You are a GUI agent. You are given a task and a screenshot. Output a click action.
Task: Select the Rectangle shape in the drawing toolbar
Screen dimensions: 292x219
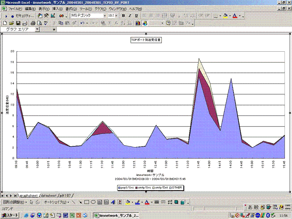pyautogui.click(x=86, y=202)
